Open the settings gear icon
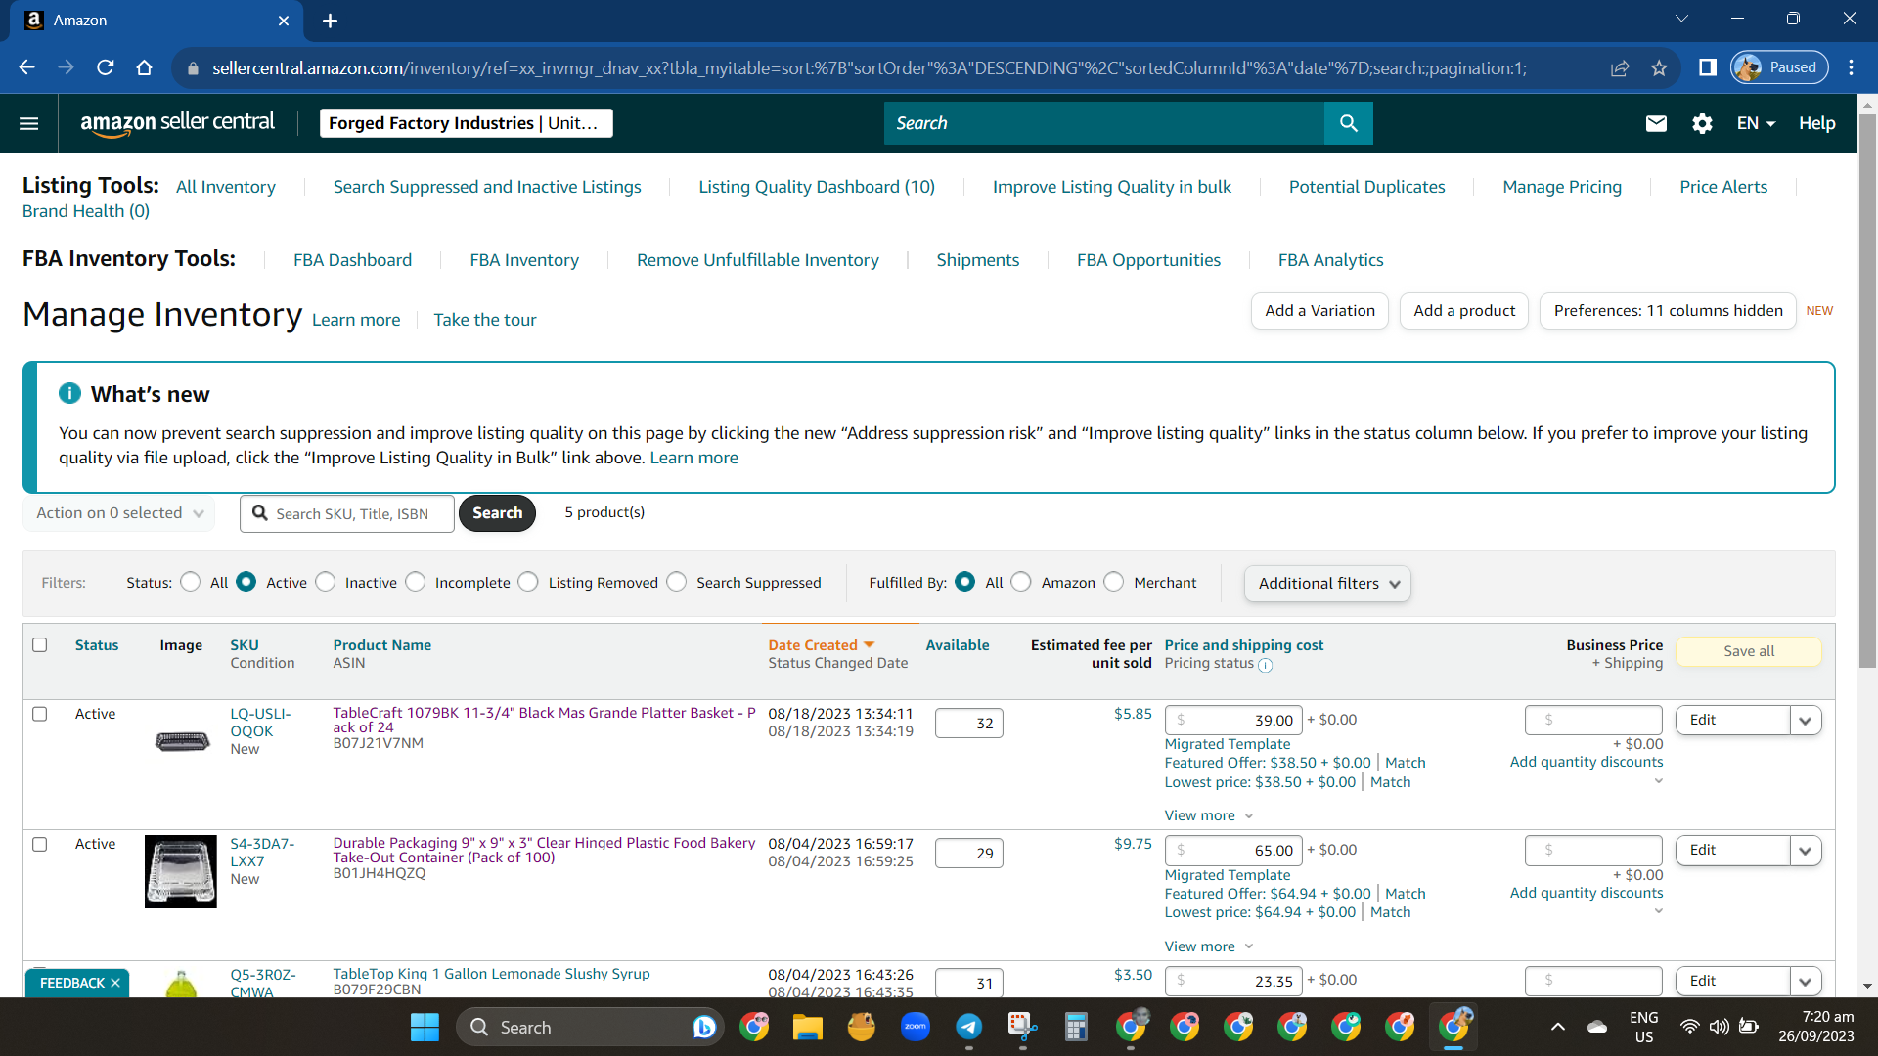 (x=1702, y=123)
